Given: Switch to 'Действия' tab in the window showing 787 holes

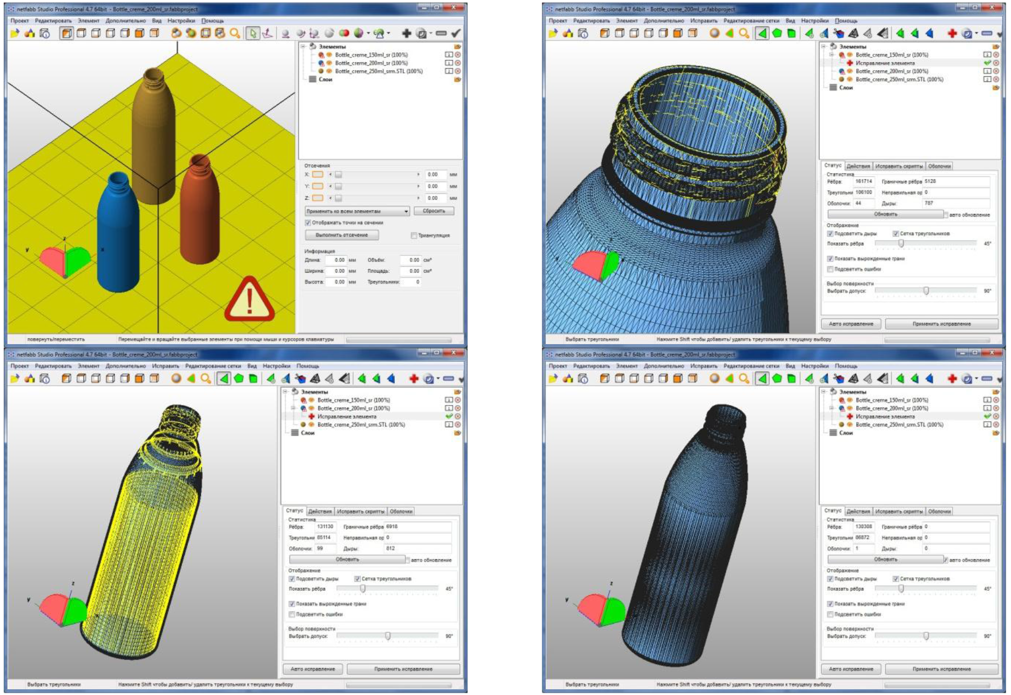Looking at the screenshot, I should 858,166.
